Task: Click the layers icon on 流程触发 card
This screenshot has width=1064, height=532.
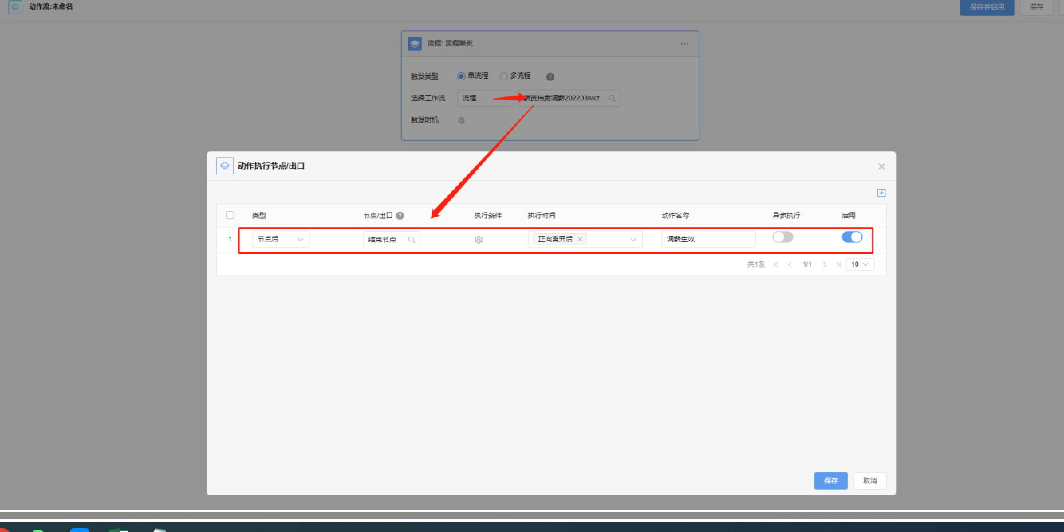Action: click(415, 44)
